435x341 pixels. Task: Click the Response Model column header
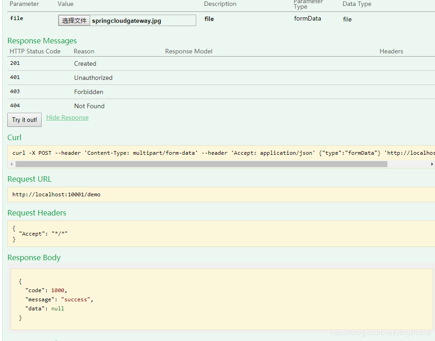[x=188, y=51]
